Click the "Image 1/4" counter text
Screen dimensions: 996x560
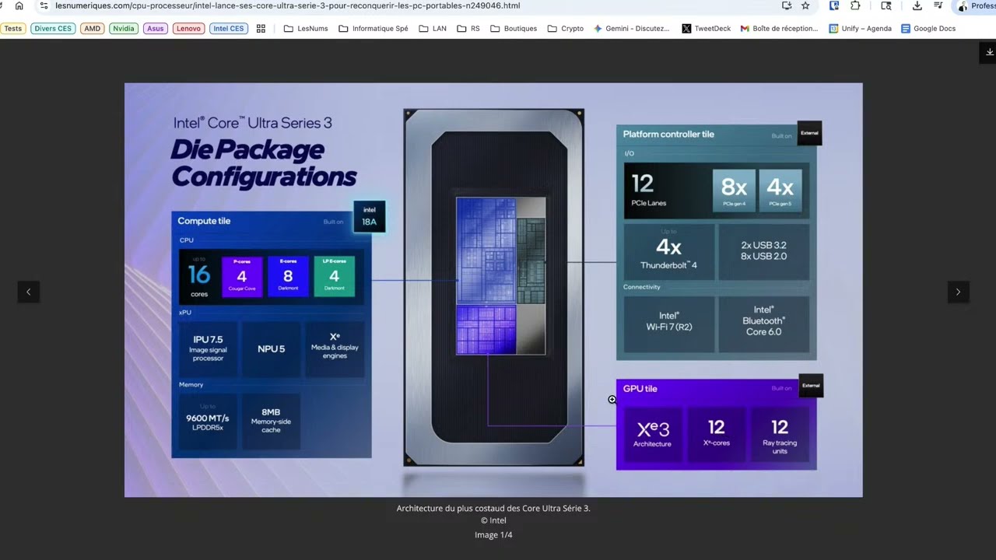click(x=493, y=535)
